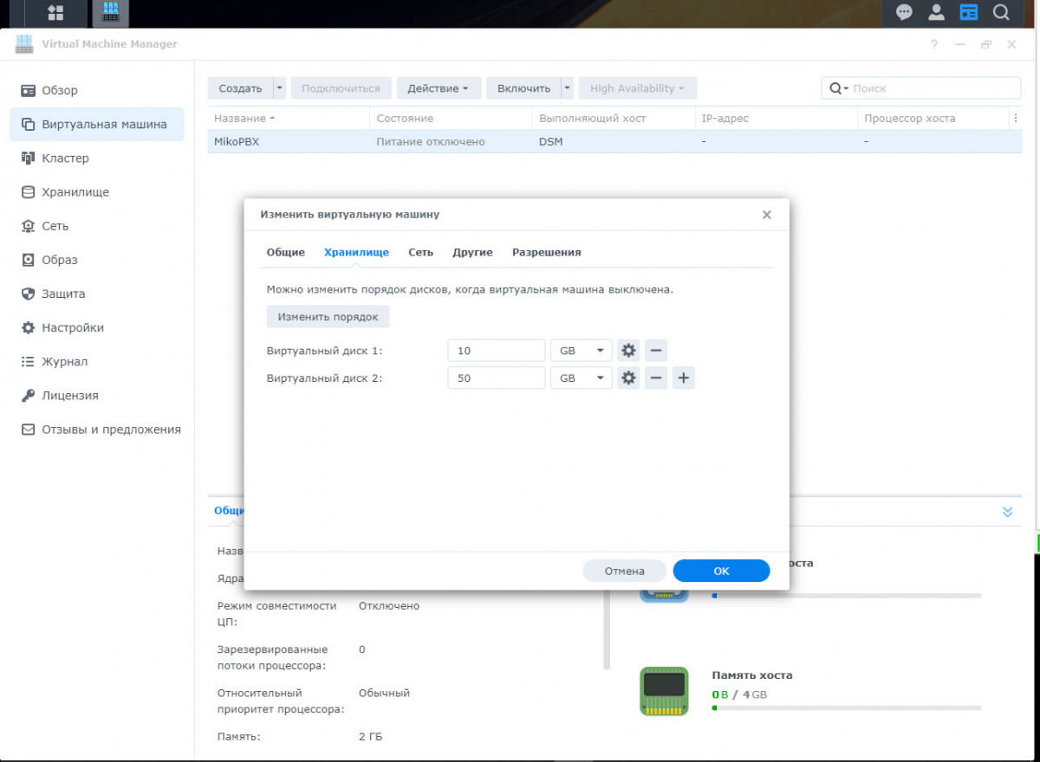Click the Включить button
1040x762 pixels.
click(523, 88)
